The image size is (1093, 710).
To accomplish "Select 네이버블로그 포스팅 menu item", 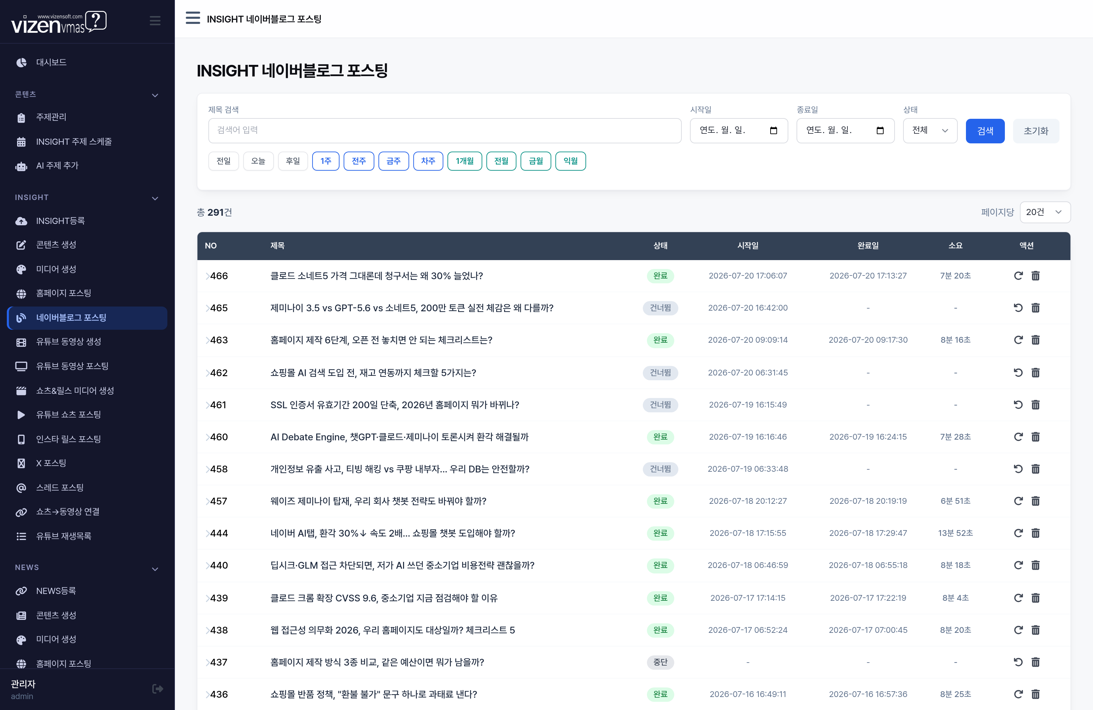I will [87, 317].
